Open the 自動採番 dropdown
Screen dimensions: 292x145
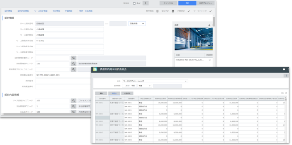coord(137,24)
